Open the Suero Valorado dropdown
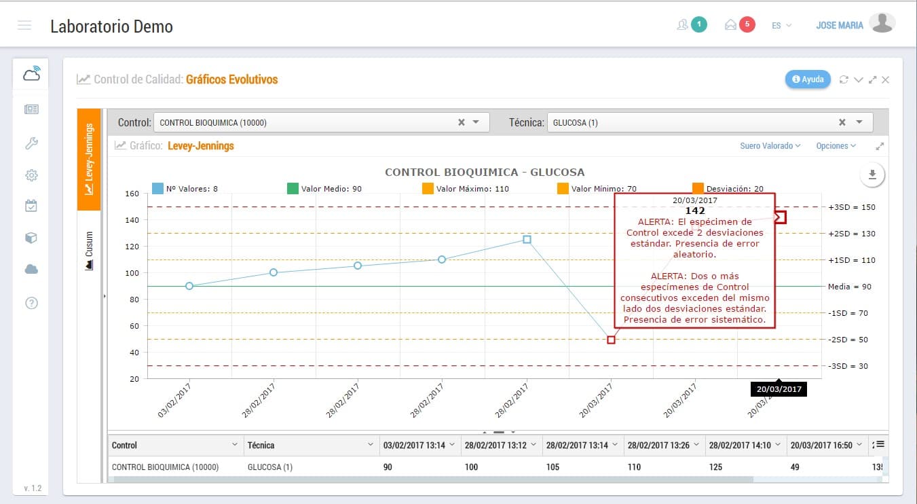This screenshot has height=504, width=917. click(770, 146)
